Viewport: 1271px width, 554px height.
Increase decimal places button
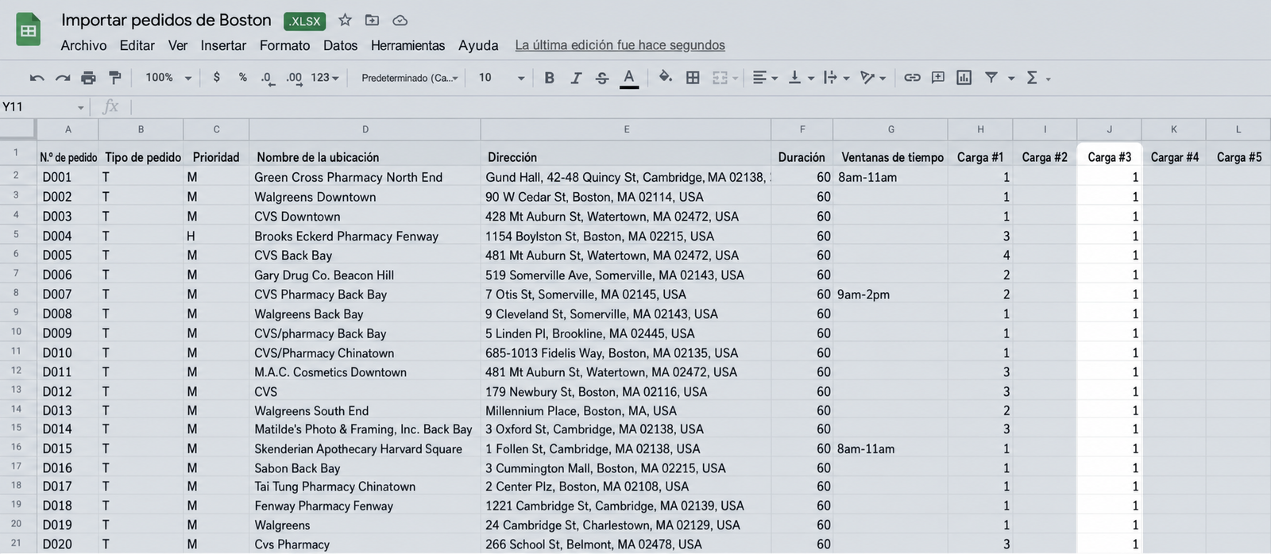[x=294, y=78]
